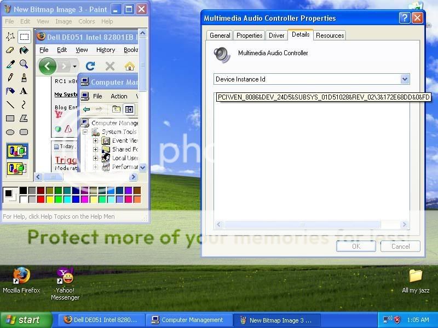Viewport: 438px width, 328px height.
Task: Switch to the Driver tab
Action: tap(276, 36)
